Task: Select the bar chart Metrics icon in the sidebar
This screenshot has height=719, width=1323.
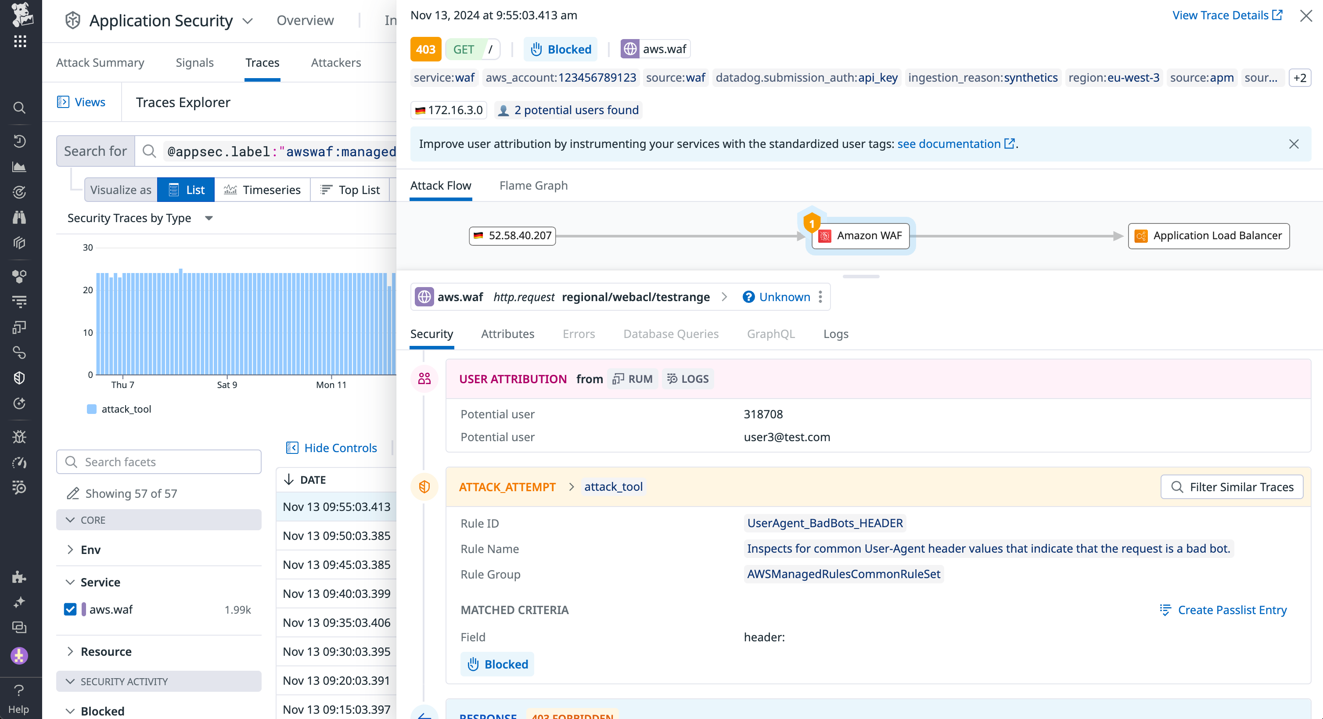Action: 19,166
